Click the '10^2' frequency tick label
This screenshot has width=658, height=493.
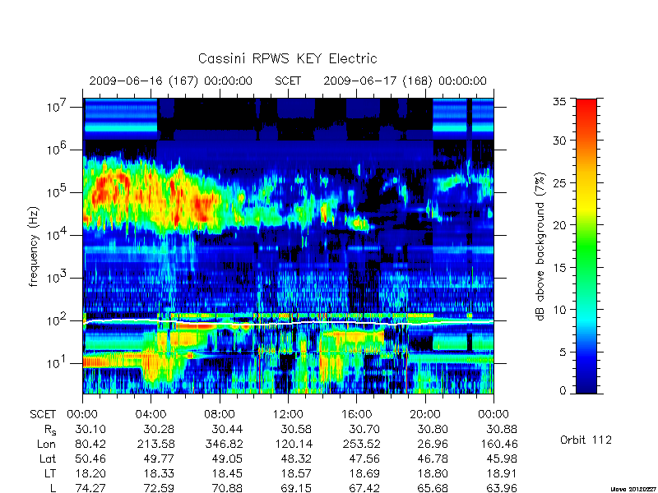[x=58, y=320]
